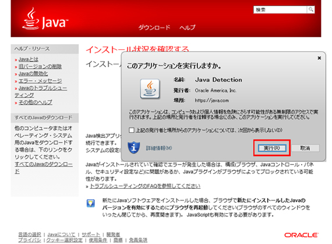Click the 商標 footer link
This screenshot has width=332, height=244.
coord(118,240)
